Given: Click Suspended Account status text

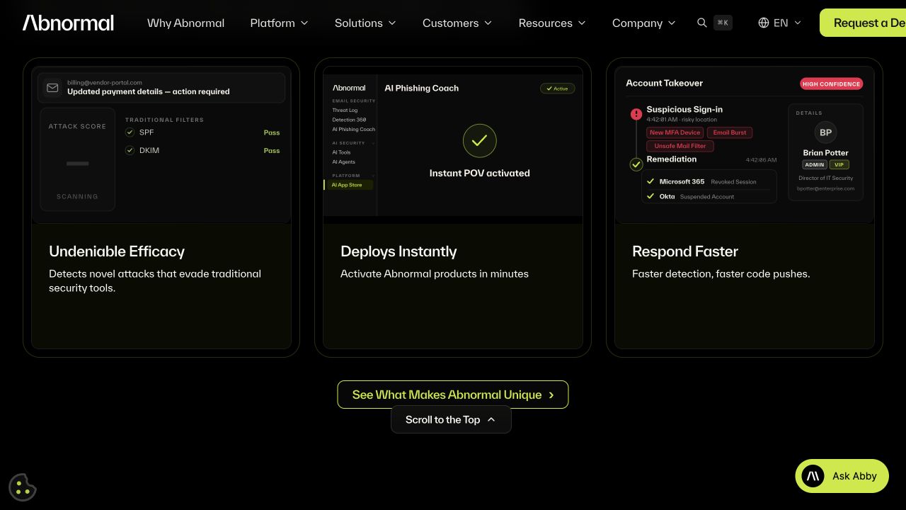Looking at the screenshot, I should point(707,197).
